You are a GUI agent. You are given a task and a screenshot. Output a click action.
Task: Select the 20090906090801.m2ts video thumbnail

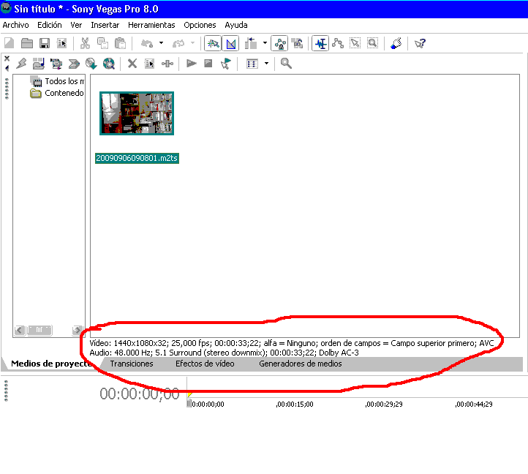(x=137, y=113)
